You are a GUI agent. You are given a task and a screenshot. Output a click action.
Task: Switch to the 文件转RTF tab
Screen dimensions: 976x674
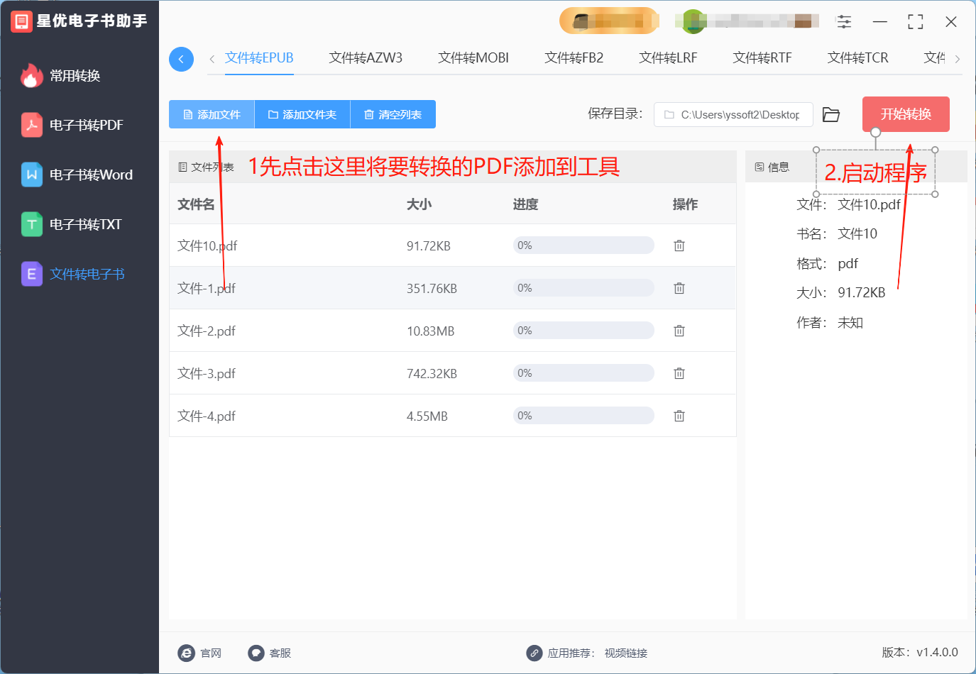click(x=762, y=57)
